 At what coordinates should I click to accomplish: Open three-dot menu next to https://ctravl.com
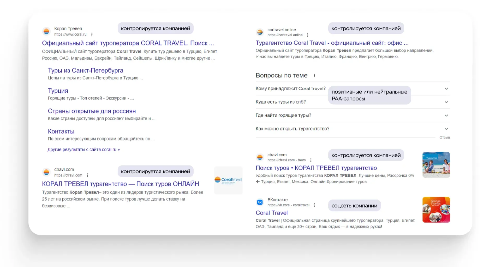click(87, 175)
